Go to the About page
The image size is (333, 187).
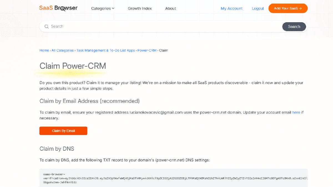point(170,8)
